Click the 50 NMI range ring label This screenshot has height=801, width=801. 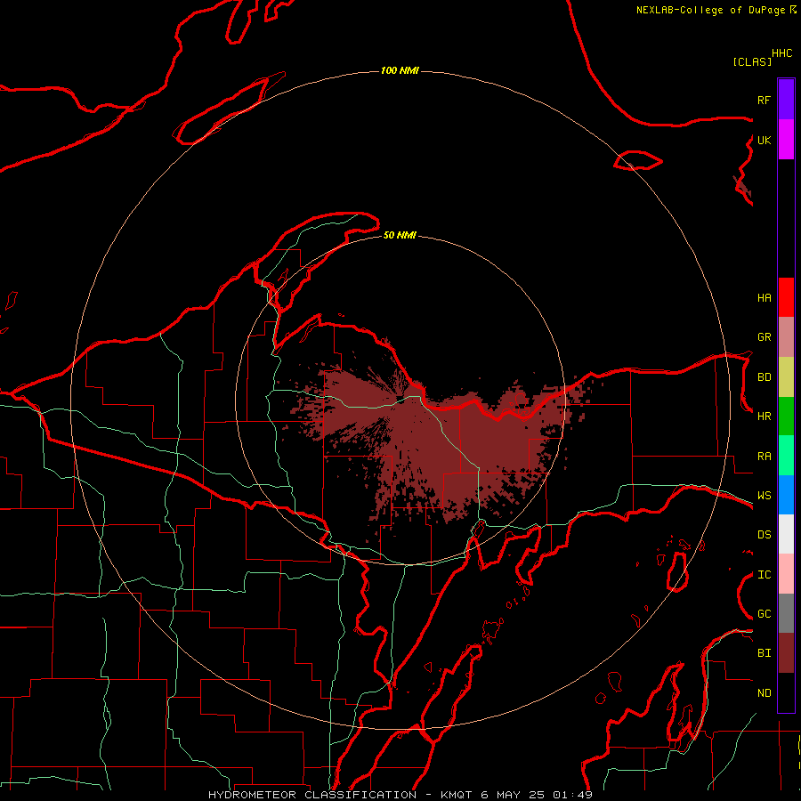pos(400,235)
